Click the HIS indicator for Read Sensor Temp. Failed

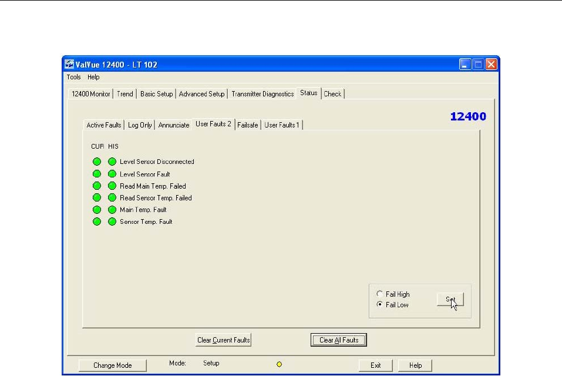point(112,197)
